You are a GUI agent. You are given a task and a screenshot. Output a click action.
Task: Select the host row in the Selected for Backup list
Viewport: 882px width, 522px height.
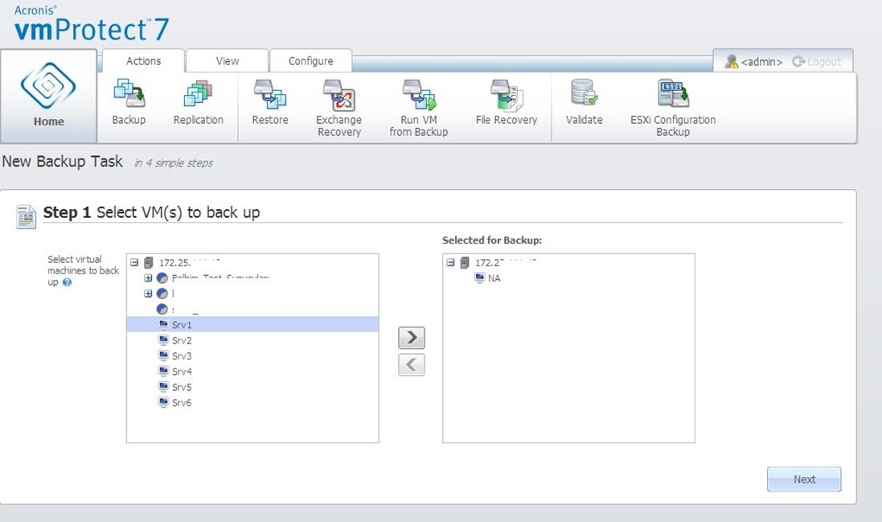tap(568, 263)
